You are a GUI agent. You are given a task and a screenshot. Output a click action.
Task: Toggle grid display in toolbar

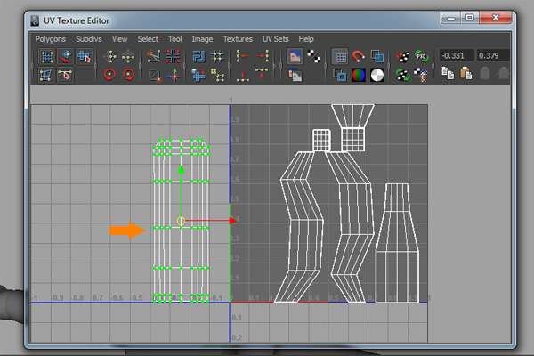[339, 56]
